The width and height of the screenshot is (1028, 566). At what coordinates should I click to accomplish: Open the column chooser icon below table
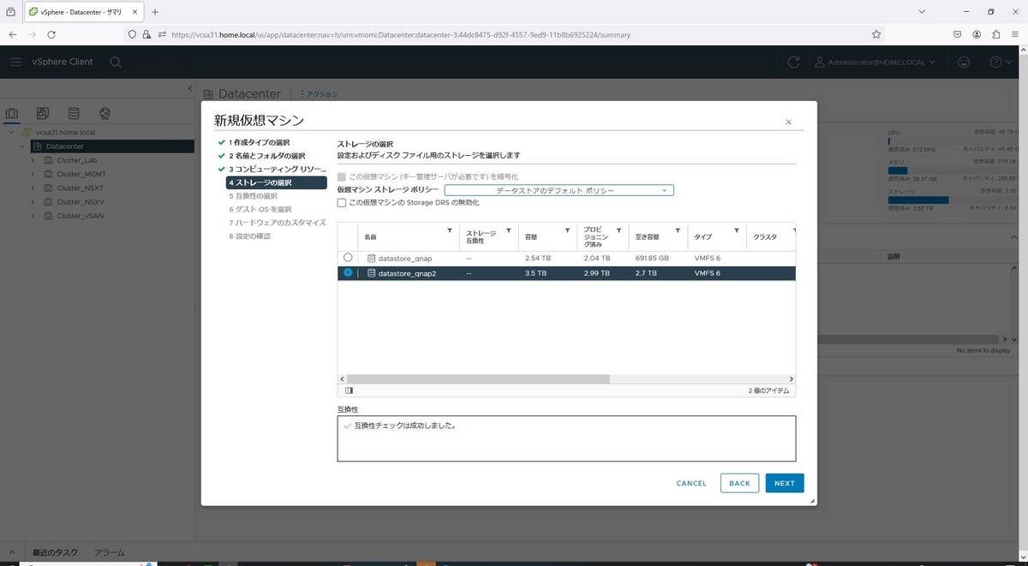click(349, 390)
